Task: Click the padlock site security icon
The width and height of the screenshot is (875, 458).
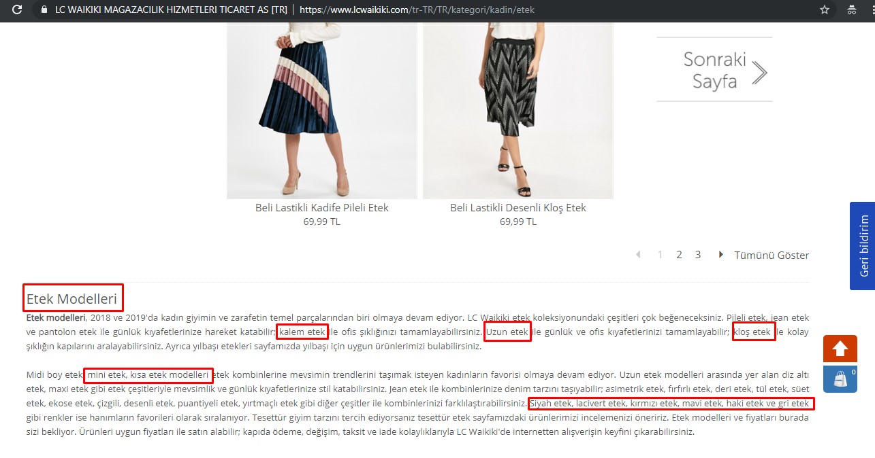Action: (x=44, y=10)
